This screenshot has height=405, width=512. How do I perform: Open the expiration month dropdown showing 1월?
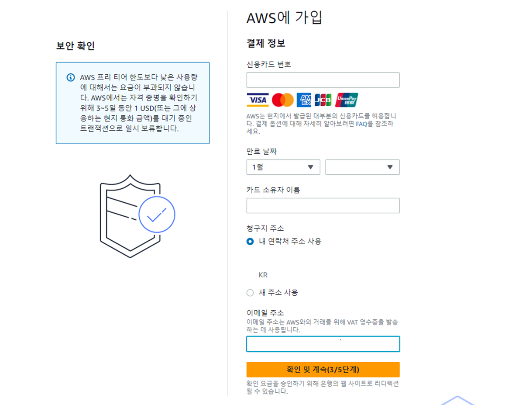[283, 167]
